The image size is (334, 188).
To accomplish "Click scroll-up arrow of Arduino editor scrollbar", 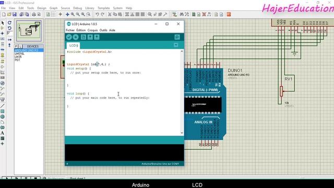I will [x=182, y=51].
